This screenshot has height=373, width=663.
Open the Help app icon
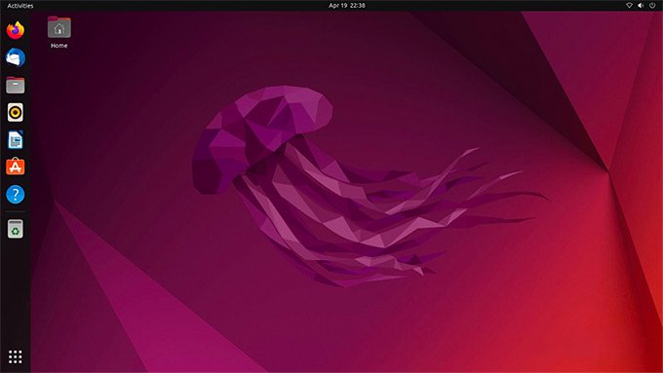click(16, 195)
